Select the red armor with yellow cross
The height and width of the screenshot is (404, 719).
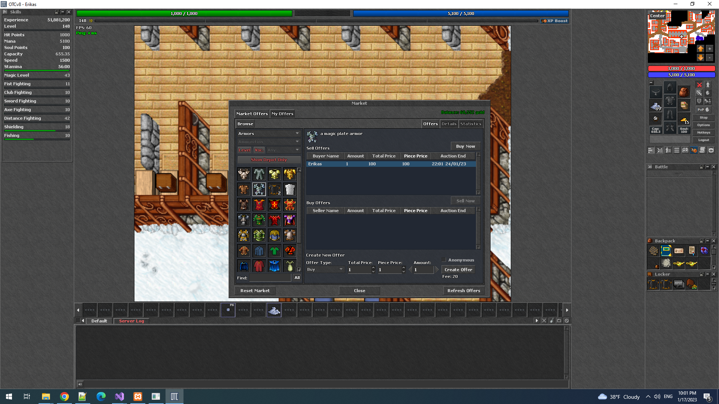[x=274, y=205]
